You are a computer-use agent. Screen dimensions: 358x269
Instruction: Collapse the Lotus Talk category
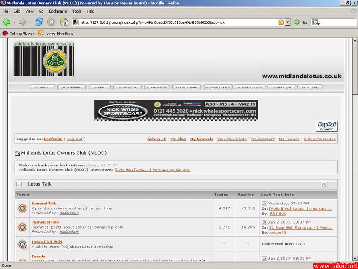coord(324,184)
